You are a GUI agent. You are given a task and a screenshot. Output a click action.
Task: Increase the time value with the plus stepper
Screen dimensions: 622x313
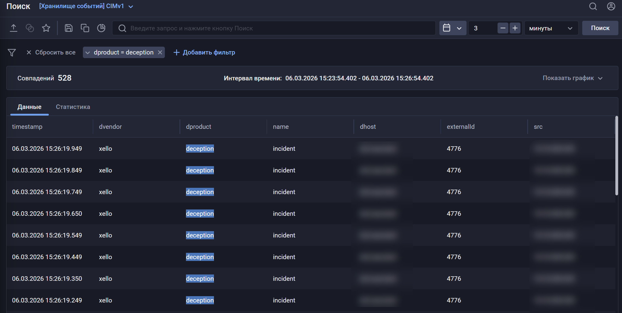(515, 28)
